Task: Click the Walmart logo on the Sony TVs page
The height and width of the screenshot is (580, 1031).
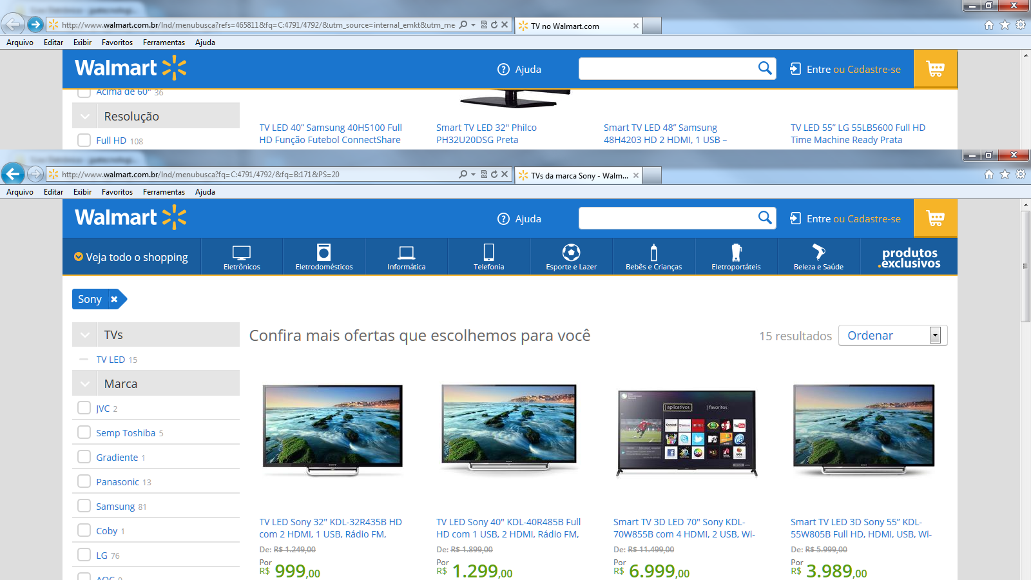Action: point(131,218)
